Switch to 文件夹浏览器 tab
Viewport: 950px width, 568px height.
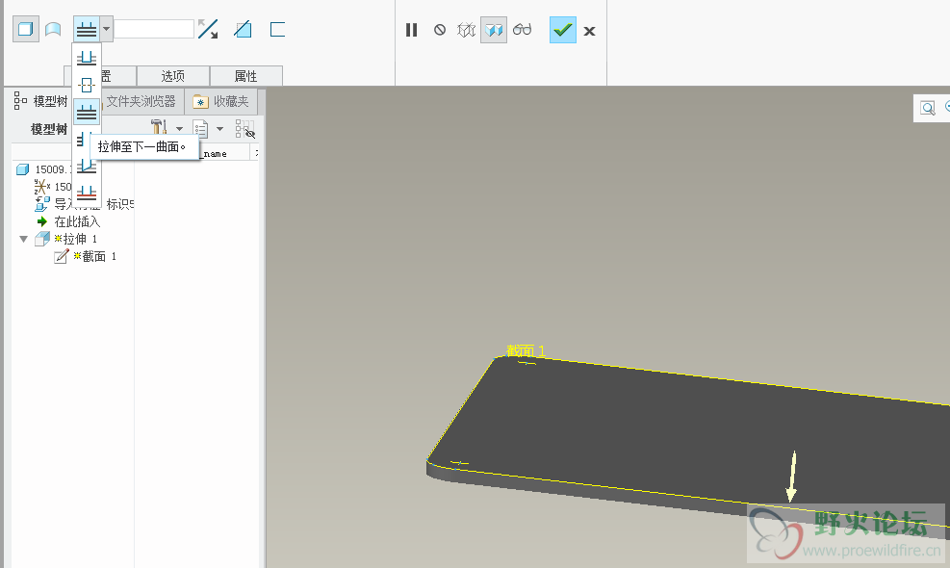141,101
